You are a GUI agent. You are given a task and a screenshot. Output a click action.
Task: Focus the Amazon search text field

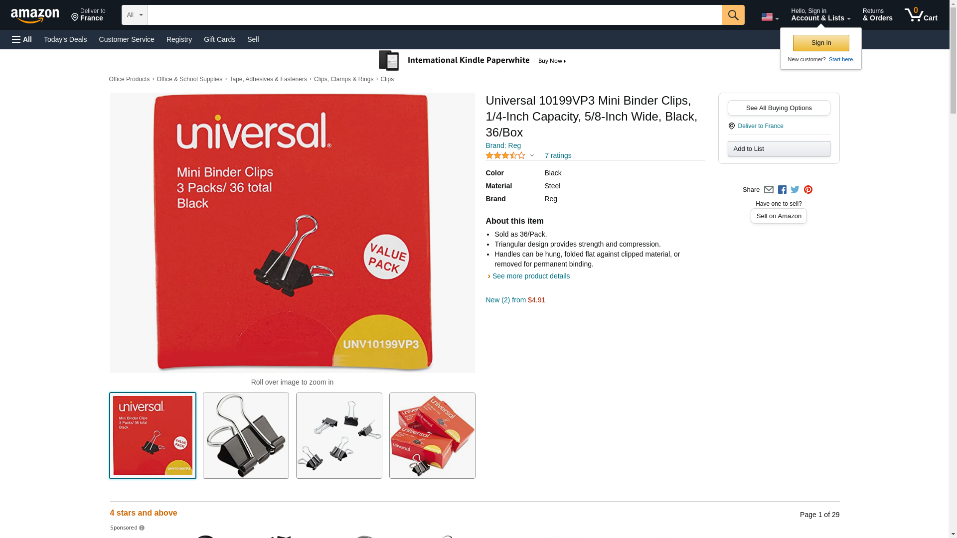(434, 15)
